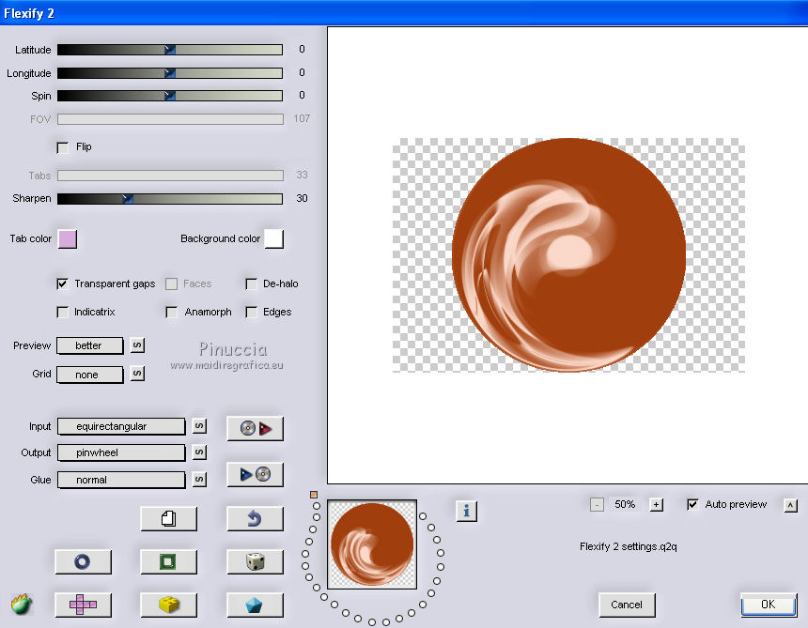Click the large sphere preview image

pyautogui.click(x=569, y=254)
